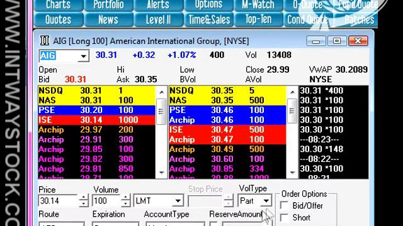Click the News button
Image resolution: width=403 pixels, height=226 pixels.
[108, 19]
